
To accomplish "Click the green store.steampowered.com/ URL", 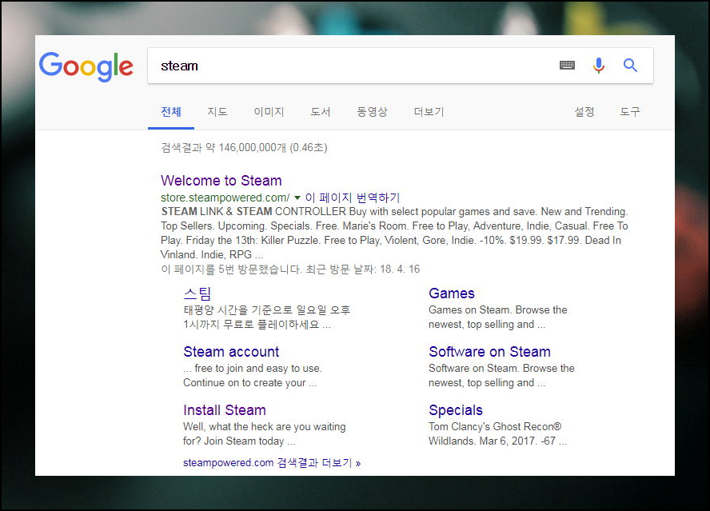I will click(x=225, y=198).
